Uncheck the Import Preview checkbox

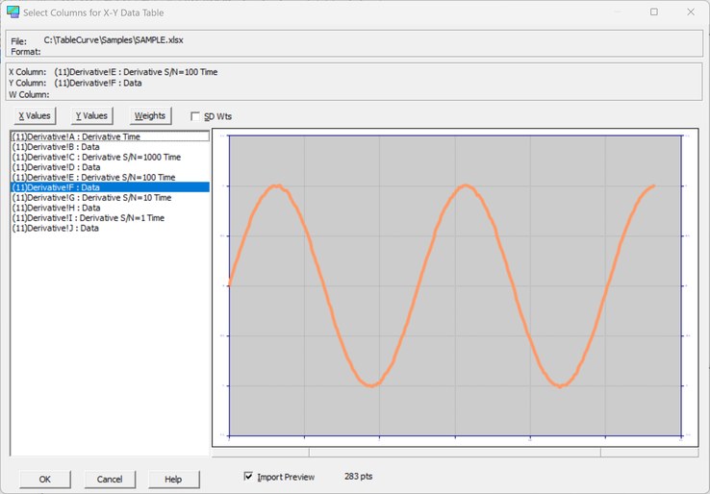tap(248, 477)
